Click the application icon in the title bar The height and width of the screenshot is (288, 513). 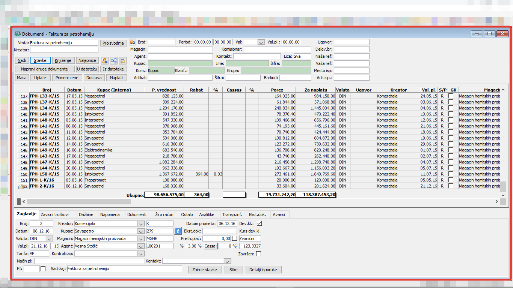17,34
